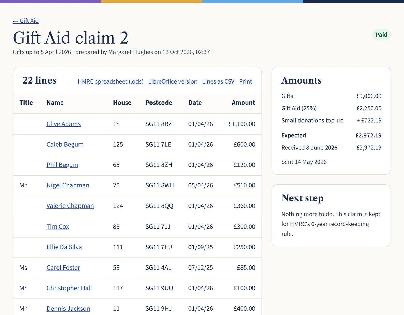Go back via the Gift Aid link
The image size is (404, 315).
tap(26, 21)
